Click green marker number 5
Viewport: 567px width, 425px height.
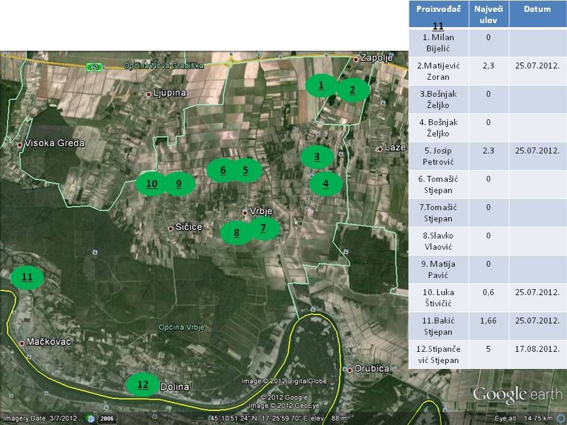(245, 171)
